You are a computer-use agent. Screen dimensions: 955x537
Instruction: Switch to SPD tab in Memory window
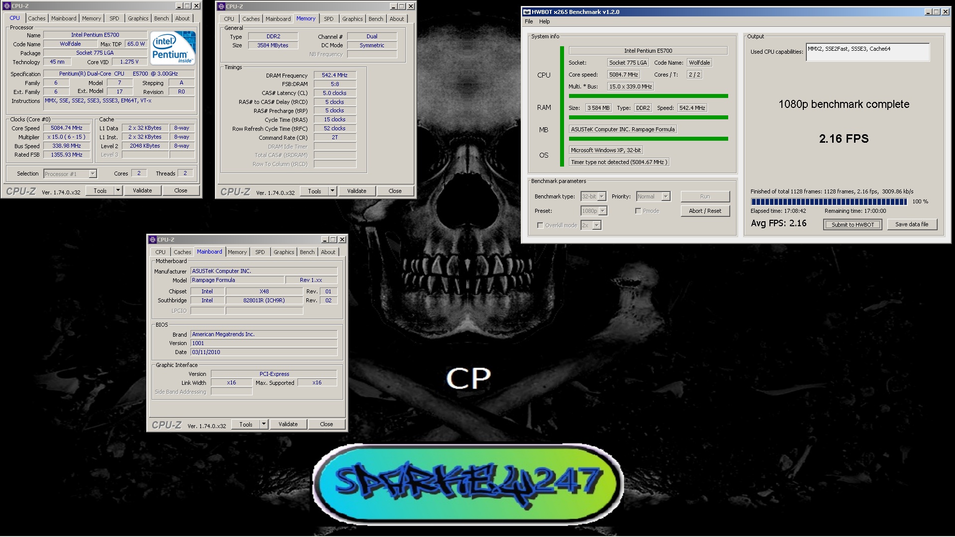click(329, 19)
